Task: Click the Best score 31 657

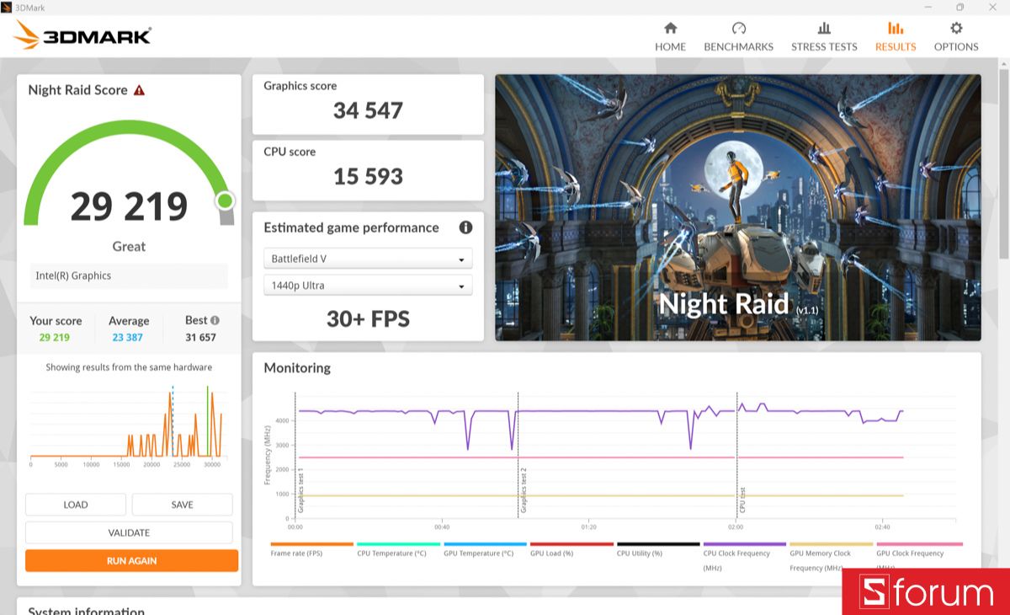Action: pos(200,337)
